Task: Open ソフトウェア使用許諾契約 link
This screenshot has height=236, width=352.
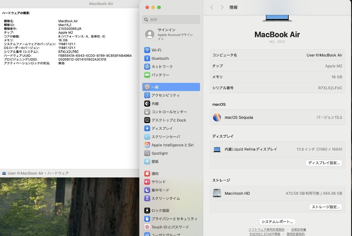Action: 266,230
